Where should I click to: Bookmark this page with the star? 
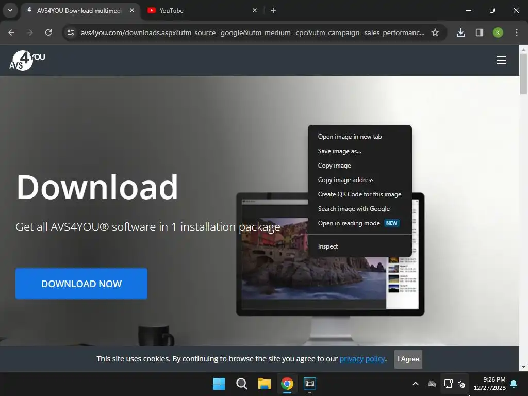point(435,32)
